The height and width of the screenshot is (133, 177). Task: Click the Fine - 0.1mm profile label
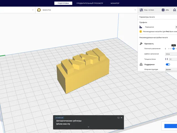149,10
